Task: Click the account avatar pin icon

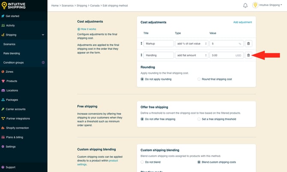Action: (255, 5)
